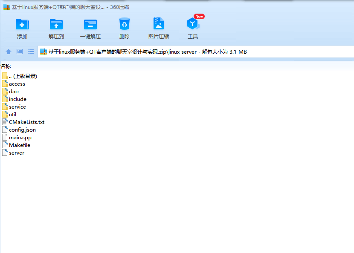Click the archive path address field
Viewport: 354px width, 253px height.
196,52
